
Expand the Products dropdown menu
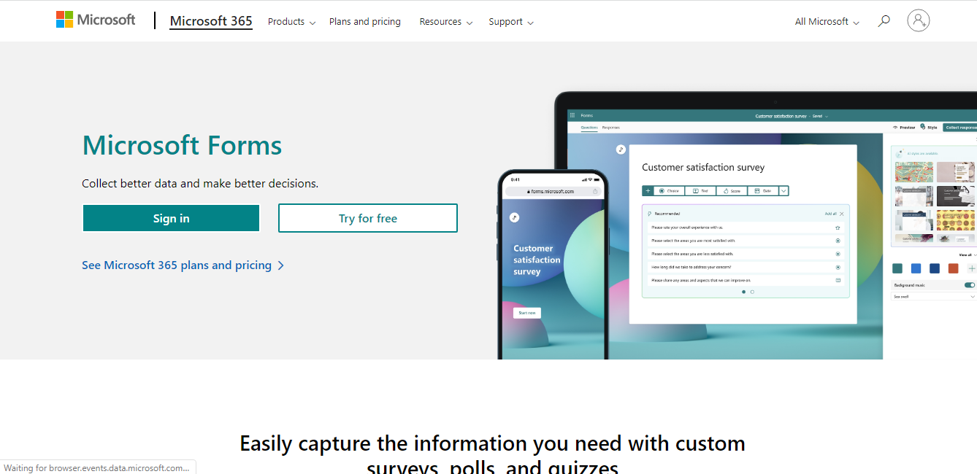pyautogui.click(x=291, y=22)
